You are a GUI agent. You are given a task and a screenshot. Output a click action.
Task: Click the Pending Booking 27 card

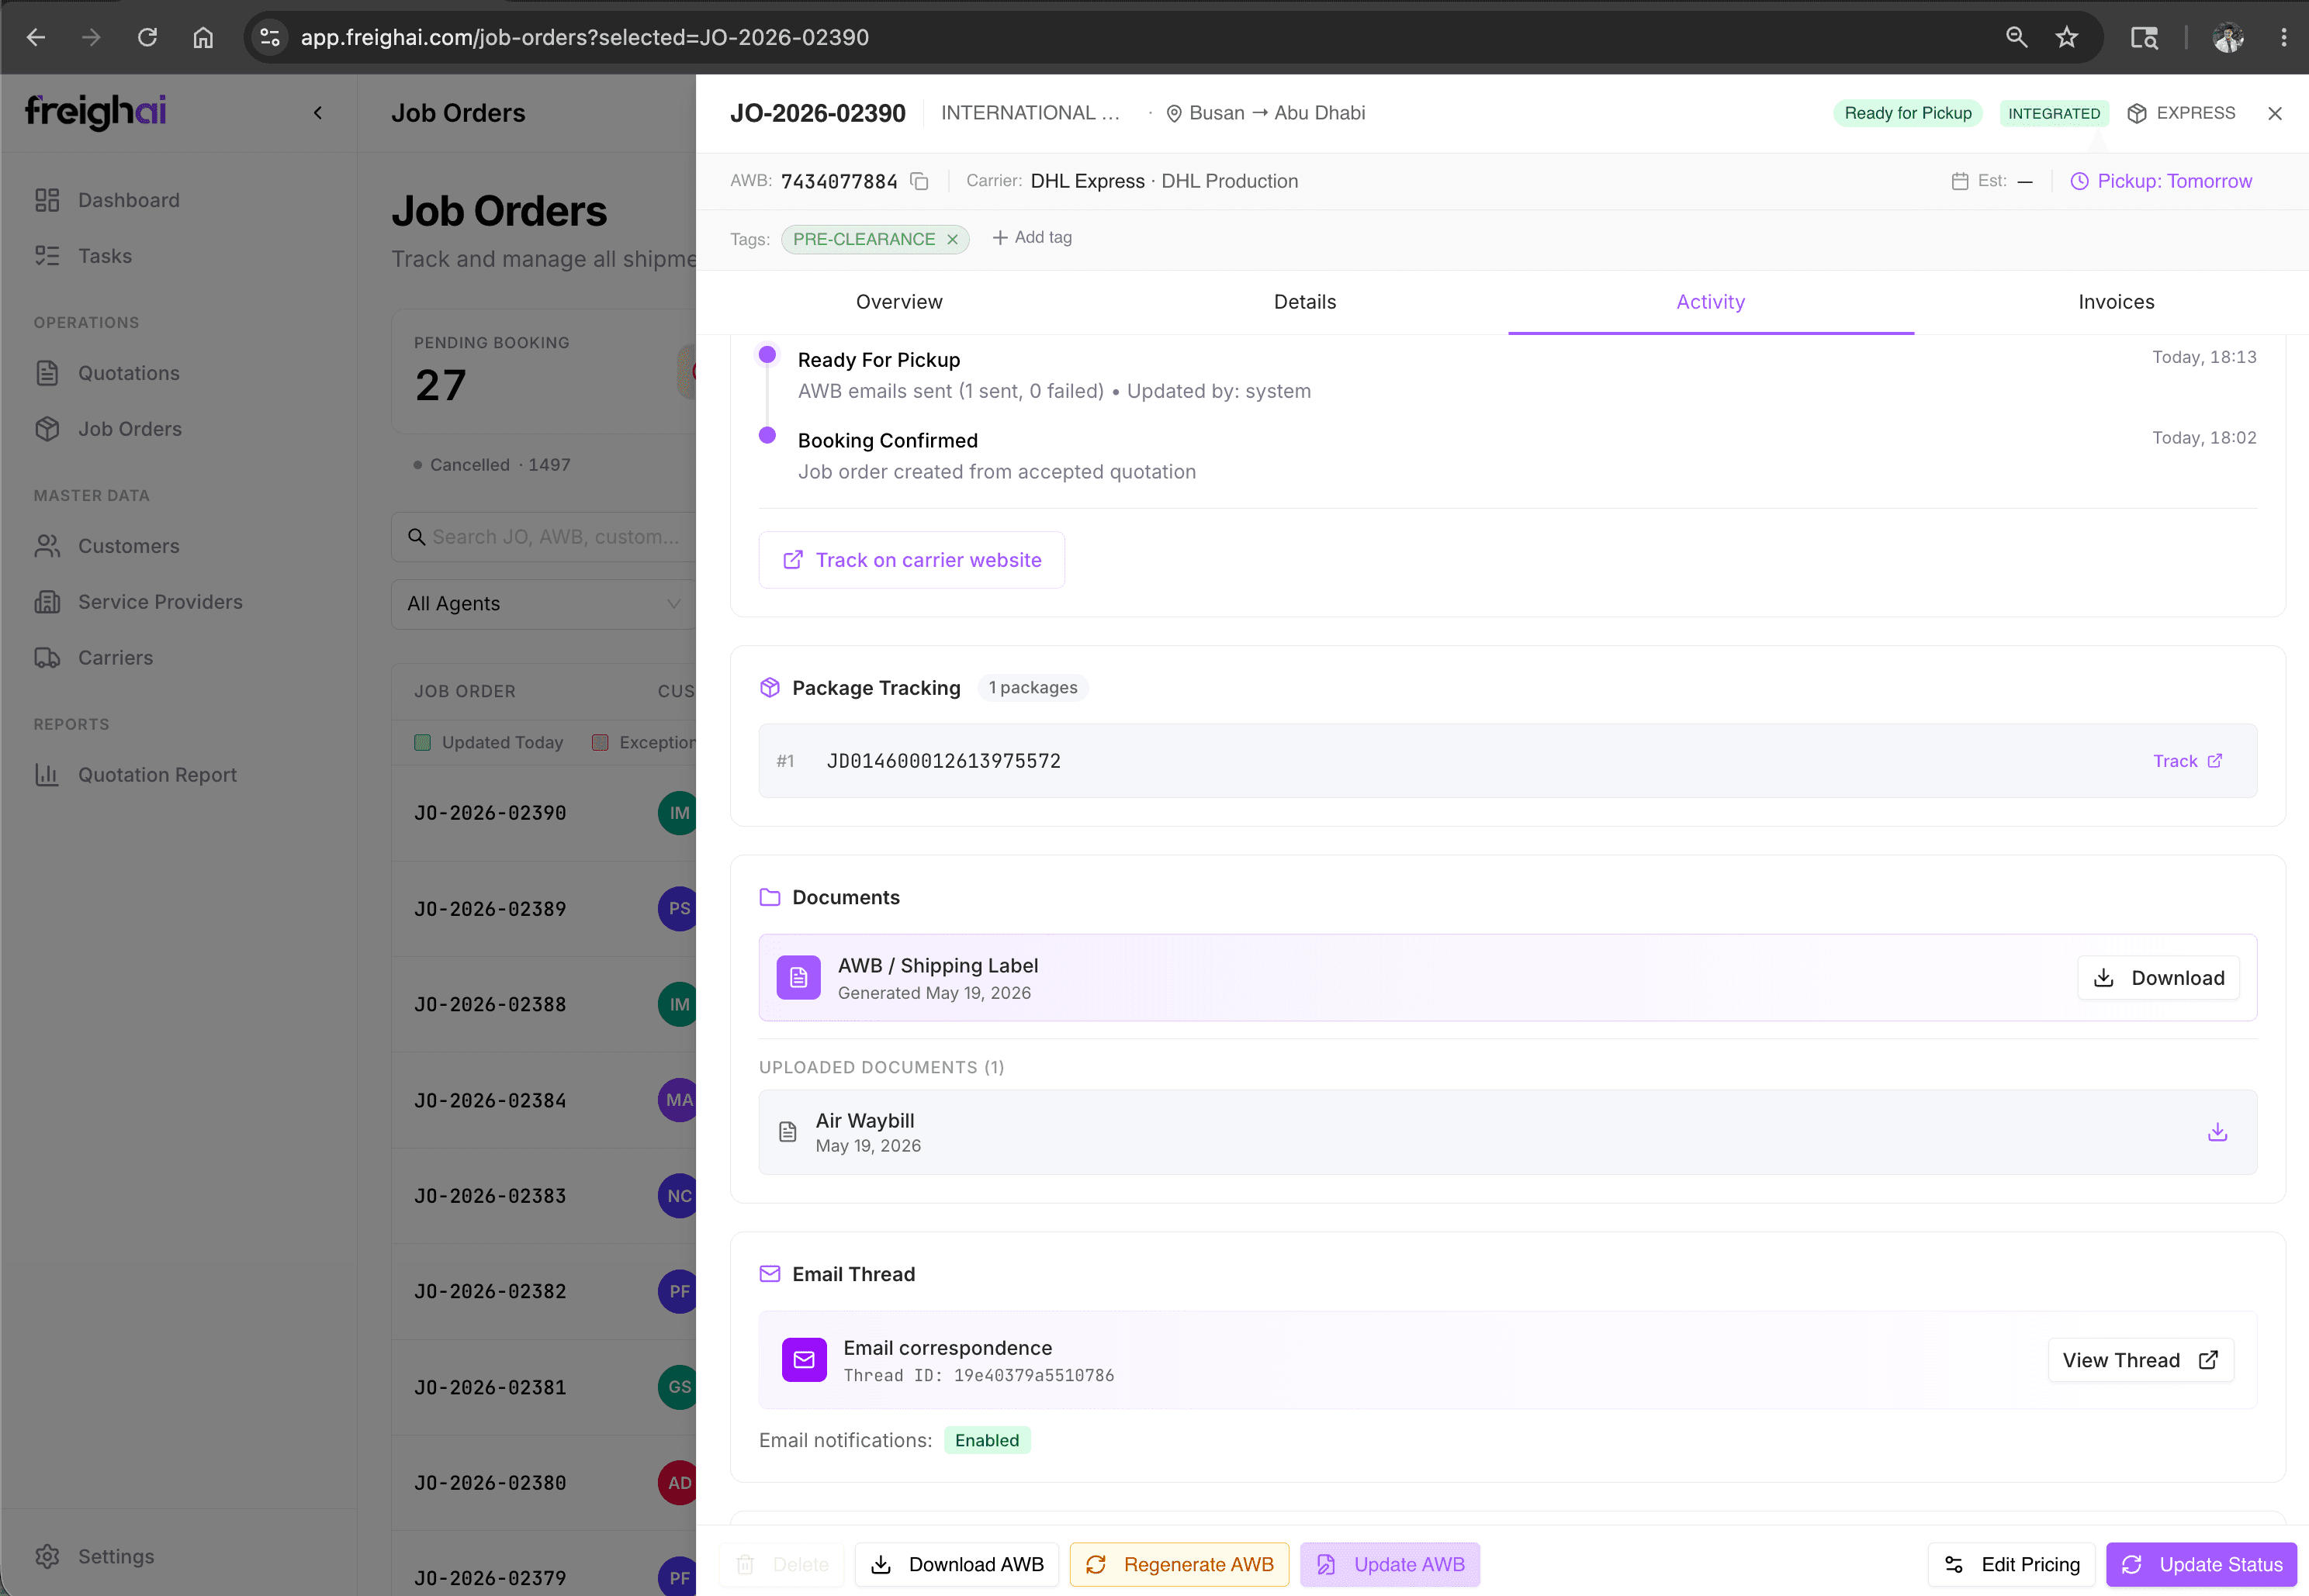543,371
